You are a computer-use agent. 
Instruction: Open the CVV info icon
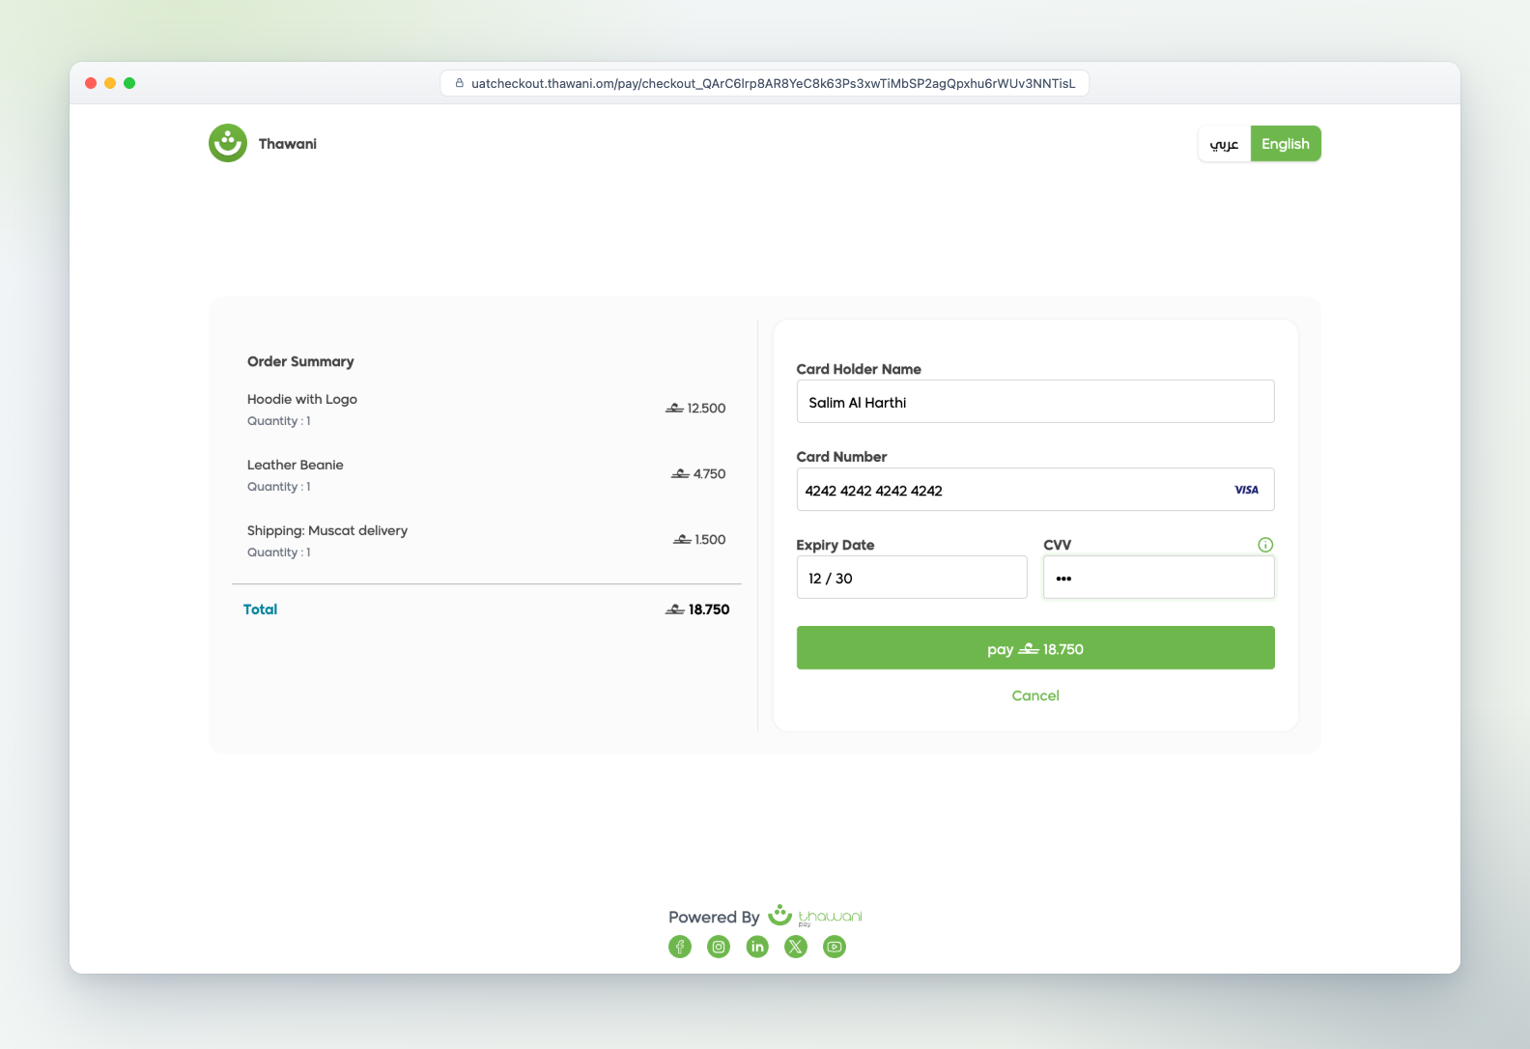(1265, 545)
